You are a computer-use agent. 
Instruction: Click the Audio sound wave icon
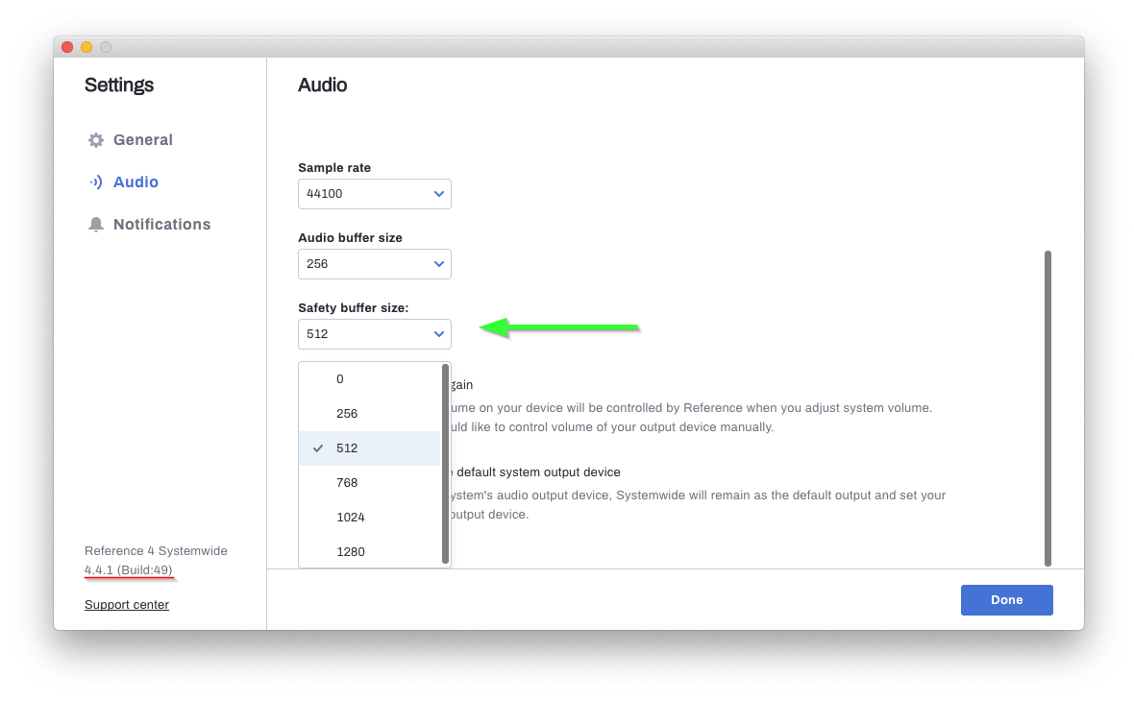coord(95,182)
